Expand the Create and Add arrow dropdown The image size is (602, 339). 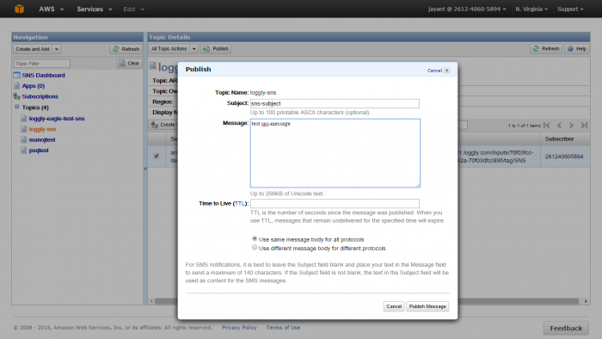[x=57, y=49]
